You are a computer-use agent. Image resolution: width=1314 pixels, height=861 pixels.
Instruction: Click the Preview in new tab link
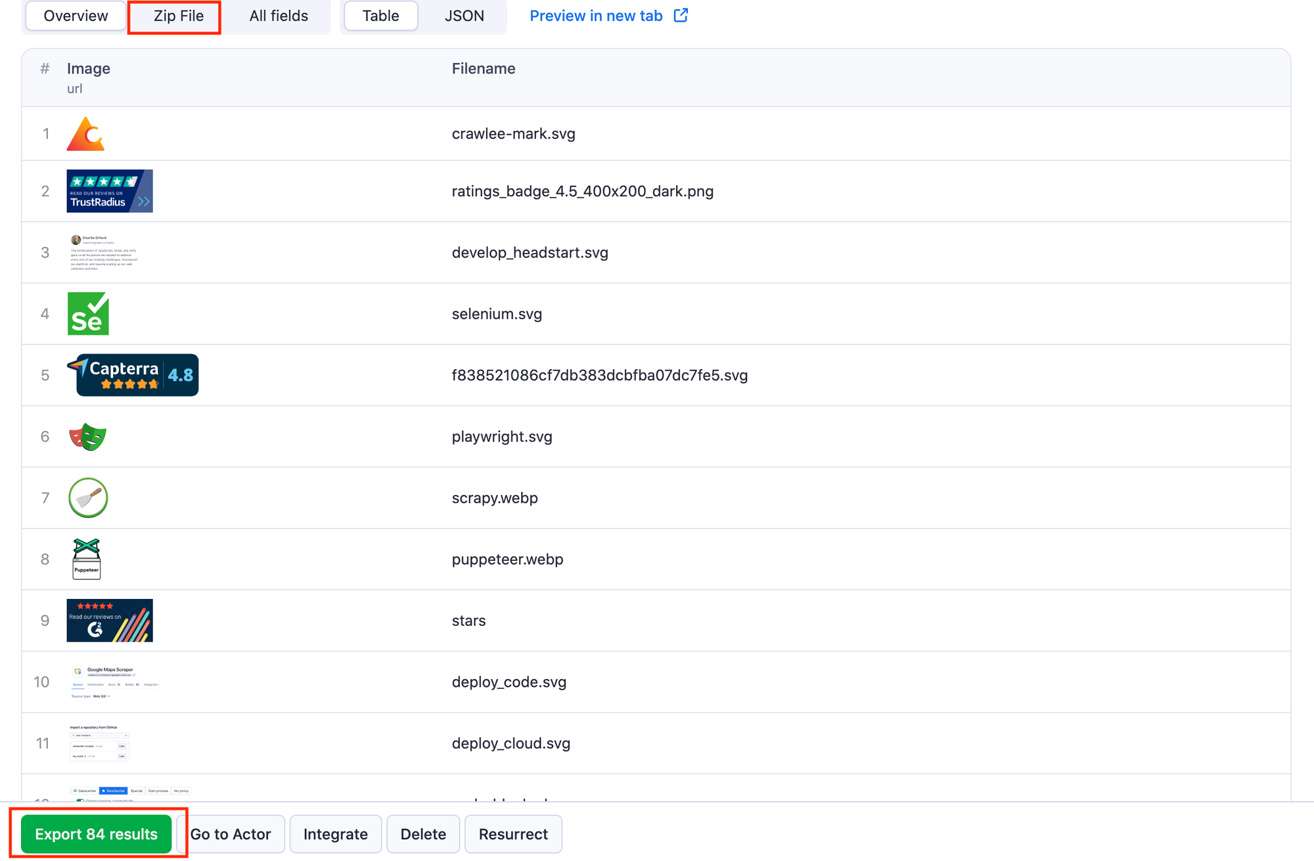point(610,15)
